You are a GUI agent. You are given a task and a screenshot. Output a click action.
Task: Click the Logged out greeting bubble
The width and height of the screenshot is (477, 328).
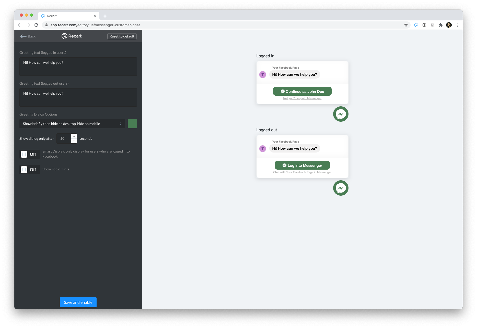coord(295,148)
